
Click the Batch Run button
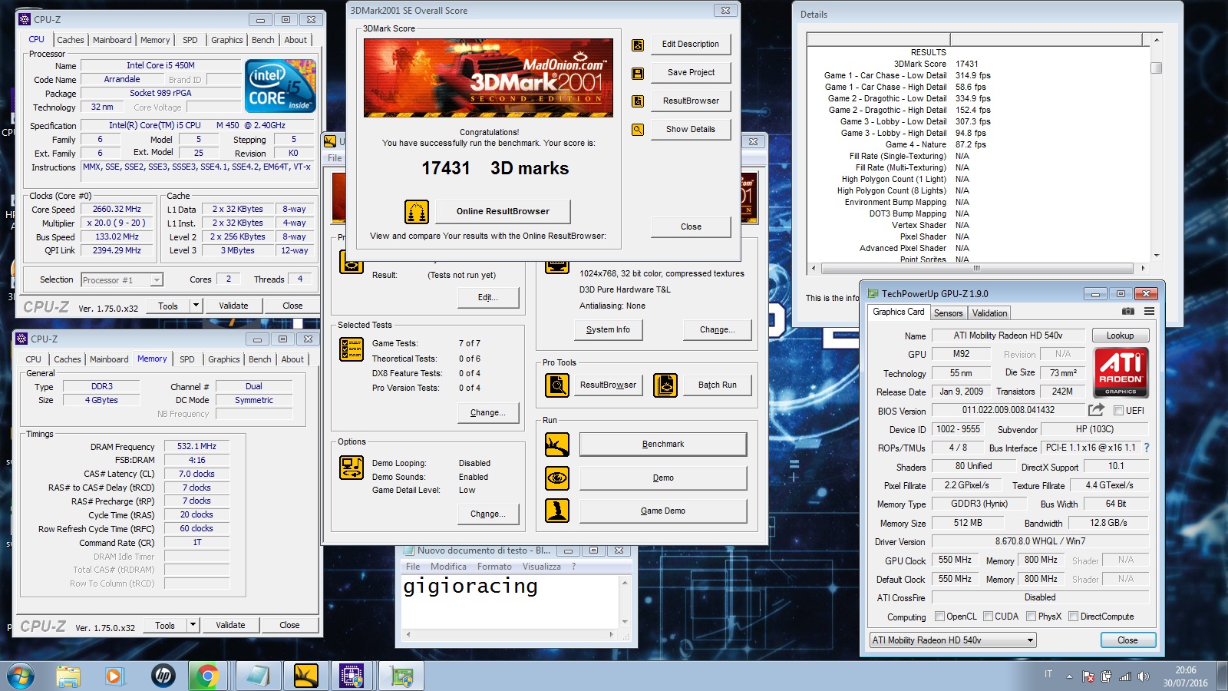click(717, 385)
